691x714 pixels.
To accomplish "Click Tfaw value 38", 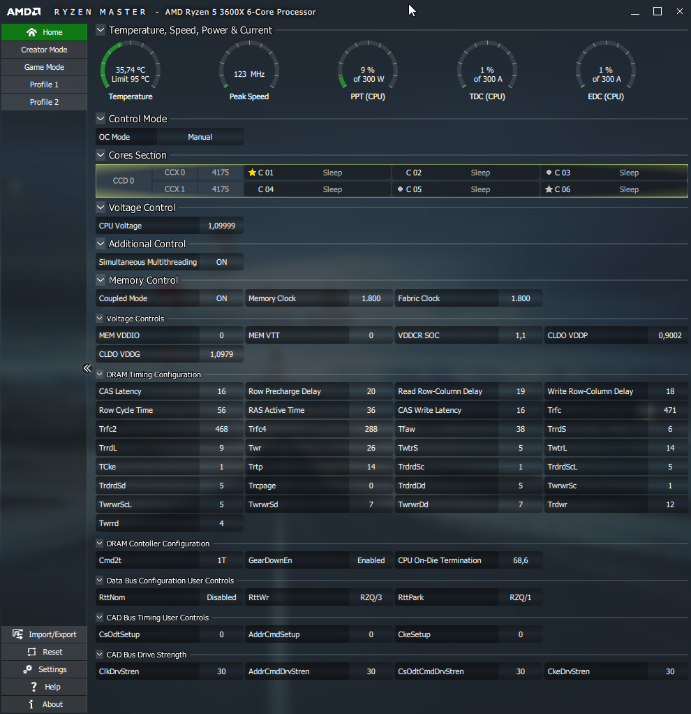I will pos(521,429).
